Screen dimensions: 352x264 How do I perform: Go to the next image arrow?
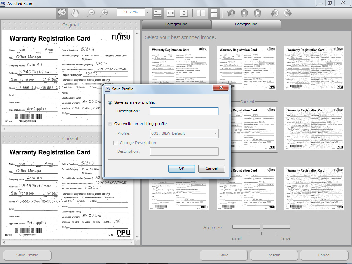[x=257, y=13]
